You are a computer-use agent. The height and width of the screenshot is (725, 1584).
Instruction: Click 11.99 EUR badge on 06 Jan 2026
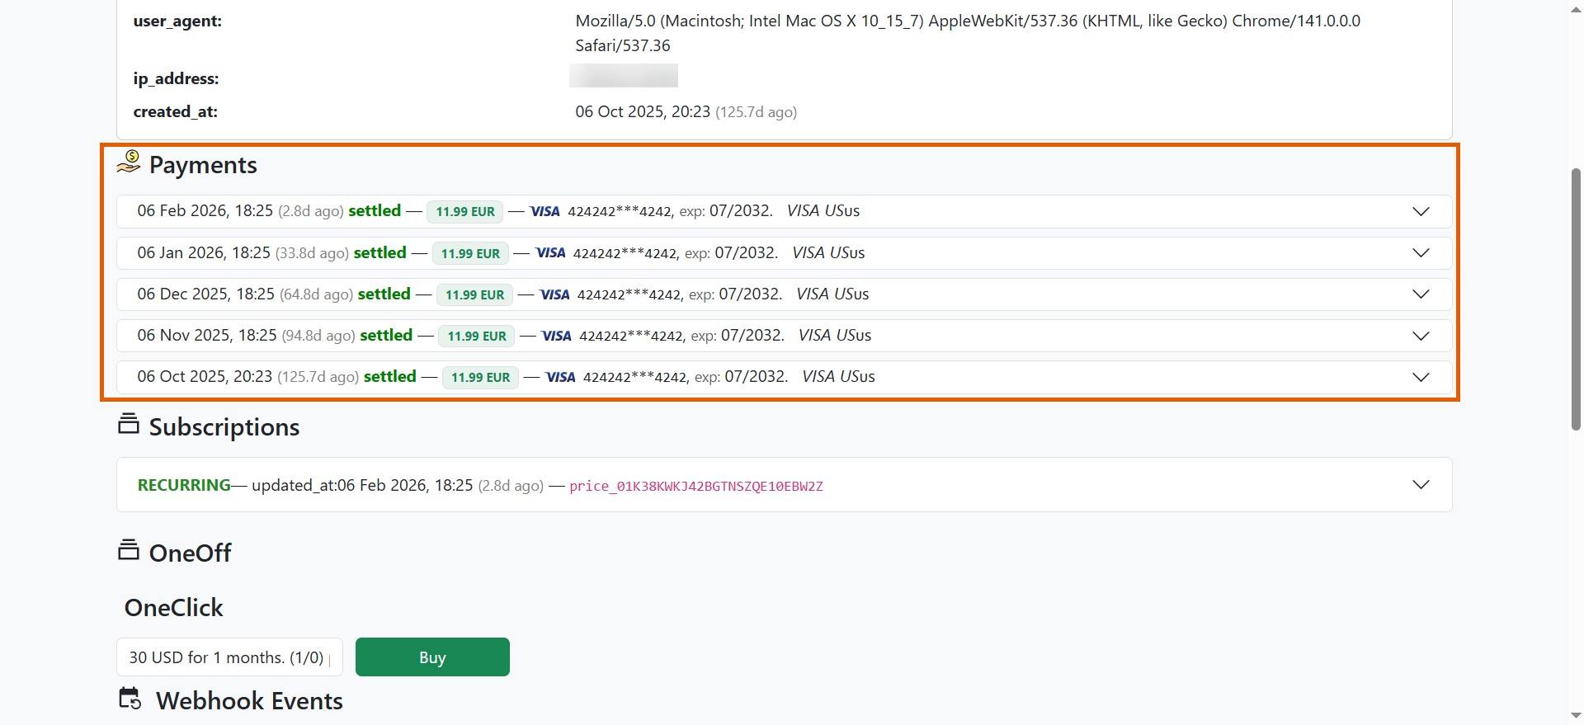(x=470, y=253)
